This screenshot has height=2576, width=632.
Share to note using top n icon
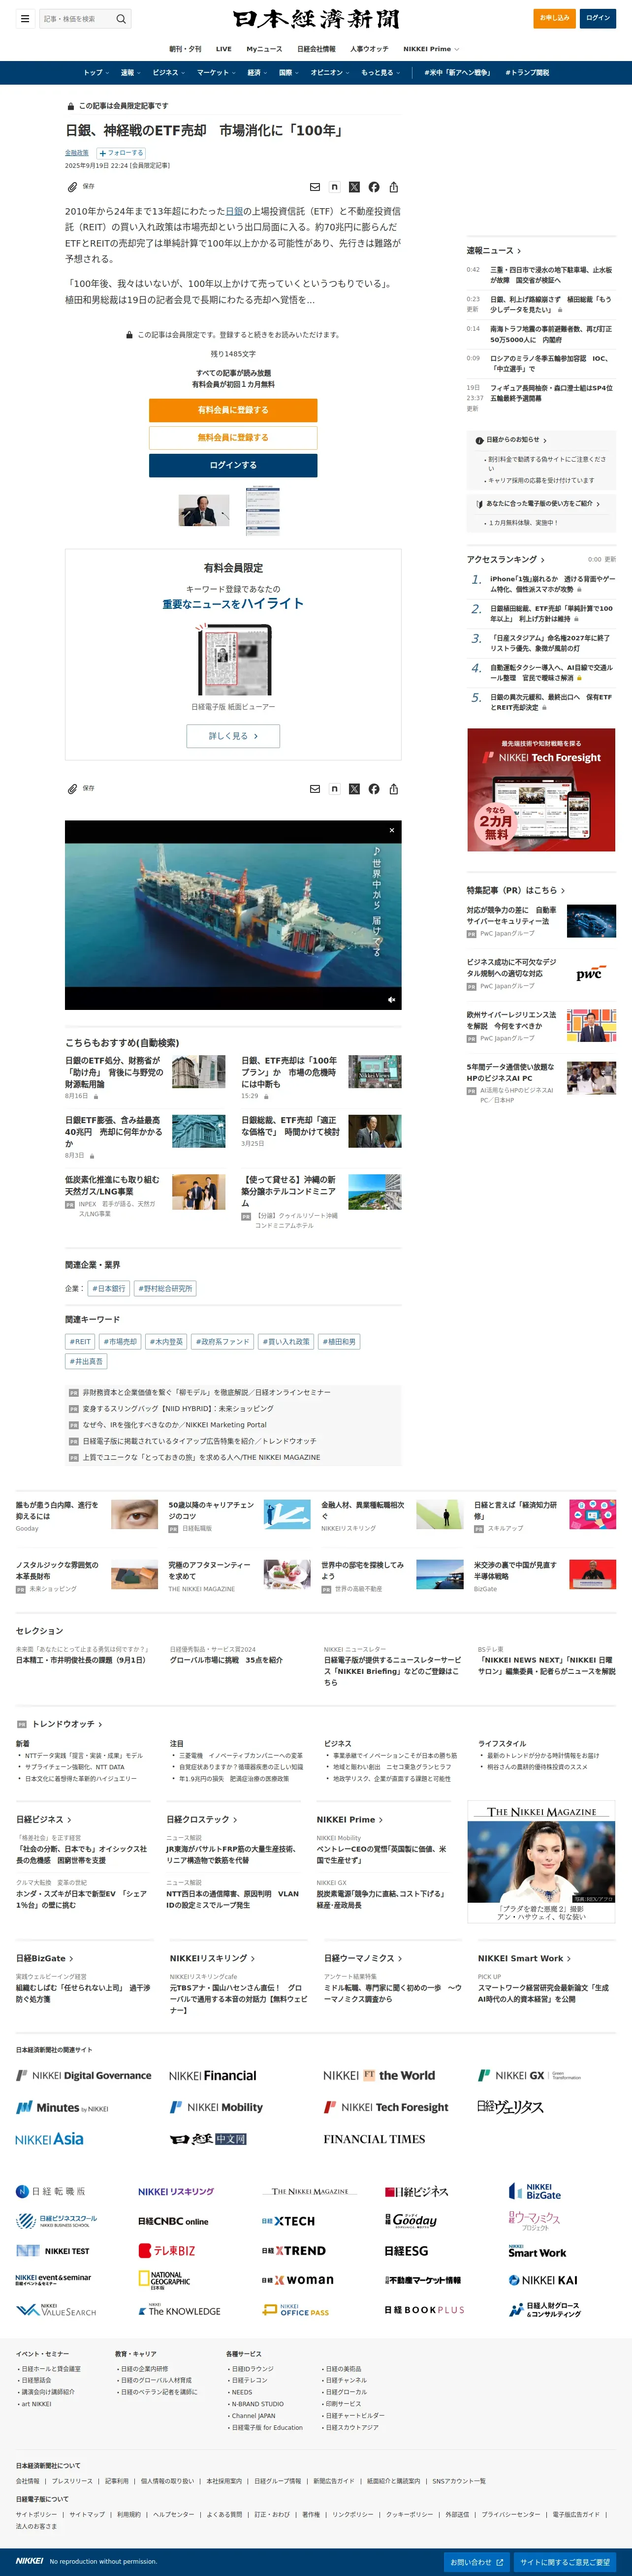334,187
